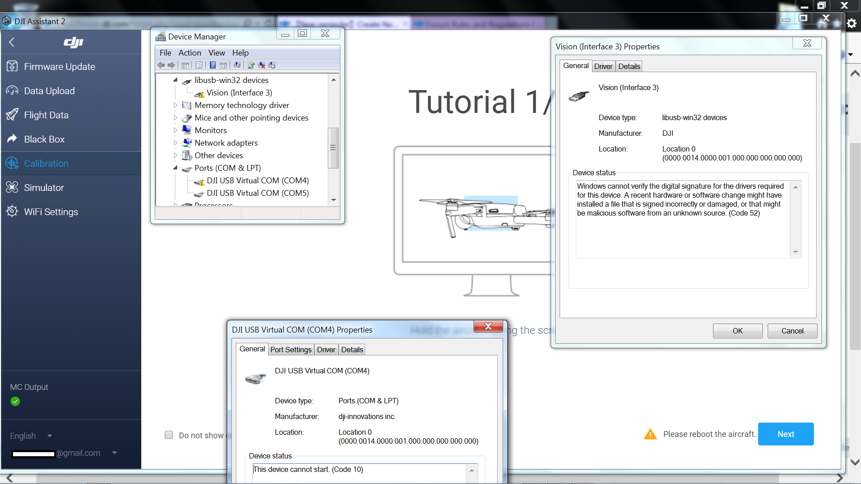Image resolution: width=861 pixels, height=484 pixels.
Task: Switch to Details tab in Vision Properties
Action: (629, 65)
